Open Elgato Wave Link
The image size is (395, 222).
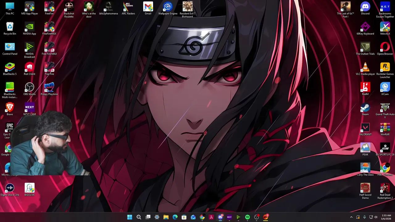click(10, 190)
